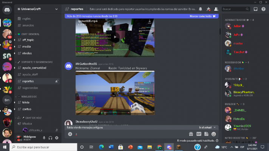Viewport: 269px width, 151px height.
Task: Open the ayuda_comunidad channel
Action: click(34, 68)
